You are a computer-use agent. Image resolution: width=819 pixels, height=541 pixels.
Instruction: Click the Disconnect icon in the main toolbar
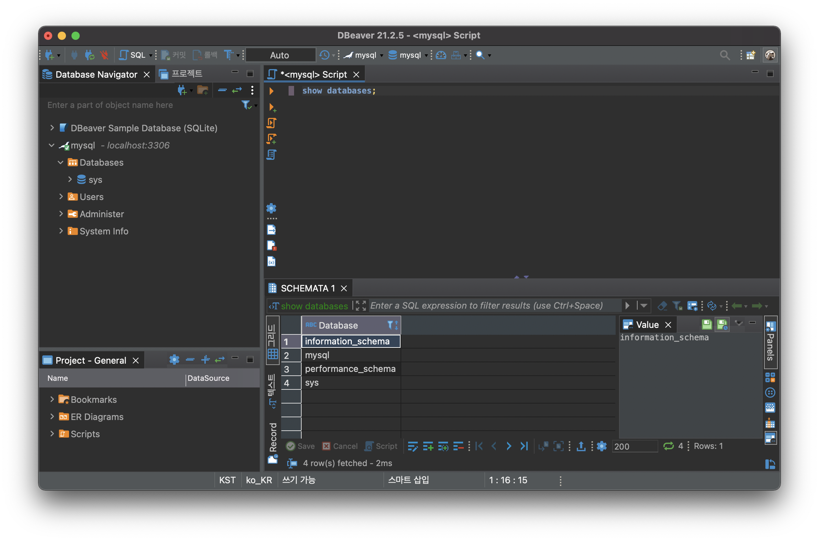click(x=104, y=55)
